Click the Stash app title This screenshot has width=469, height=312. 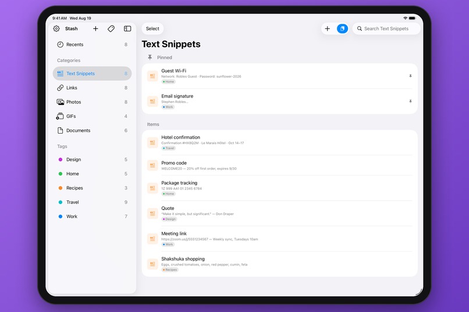72,28
